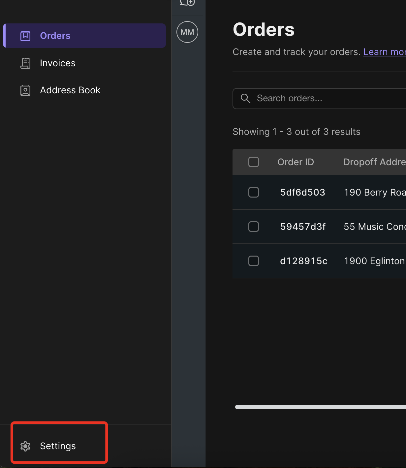This screenshot has width=406, height=468.
Task: Select the Orders bookmark icon in sidebar
Action: click(x=25, y=36)
